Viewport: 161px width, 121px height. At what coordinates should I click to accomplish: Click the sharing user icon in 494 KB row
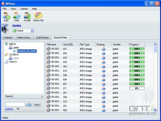(x=104, y=79)
